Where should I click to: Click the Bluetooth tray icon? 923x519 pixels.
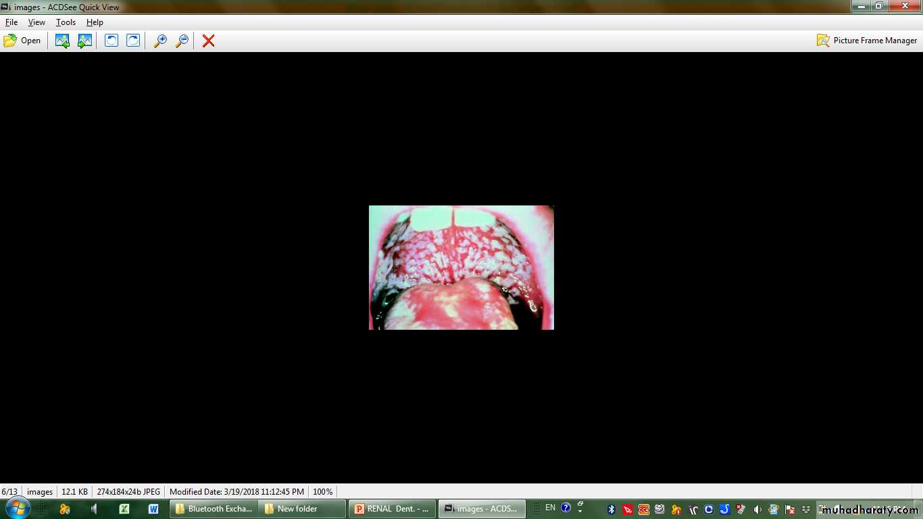click(x=612, y=509)
